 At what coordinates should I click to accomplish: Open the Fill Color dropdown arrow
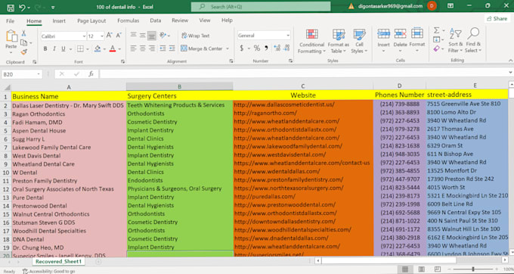[x=104, y=49]
